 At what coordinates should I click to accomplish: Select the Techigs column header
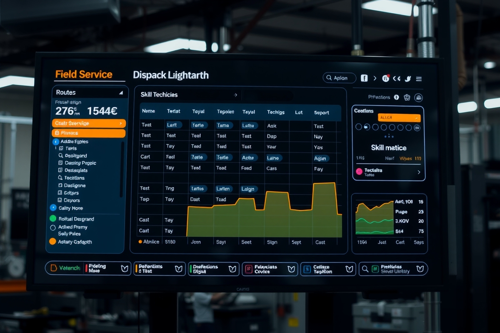[276, 112]
